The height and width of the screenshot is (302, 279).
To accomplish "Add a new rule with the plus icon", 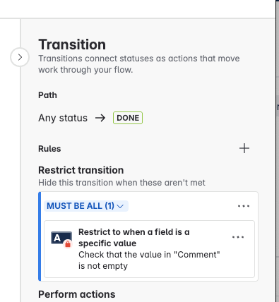I will (244, 148).
